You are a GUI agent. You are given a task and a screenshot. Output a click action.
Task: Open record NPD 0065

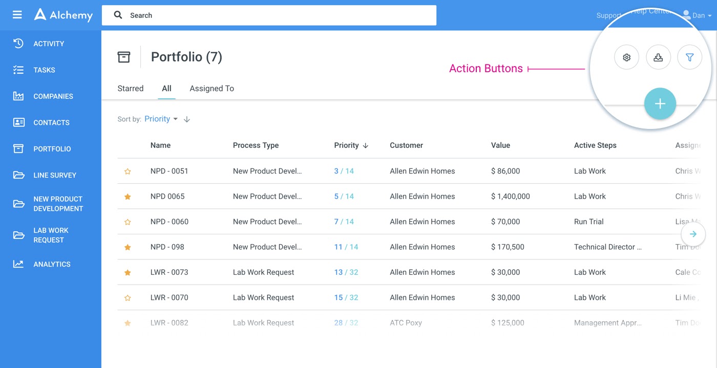click(x=167, y=196)
